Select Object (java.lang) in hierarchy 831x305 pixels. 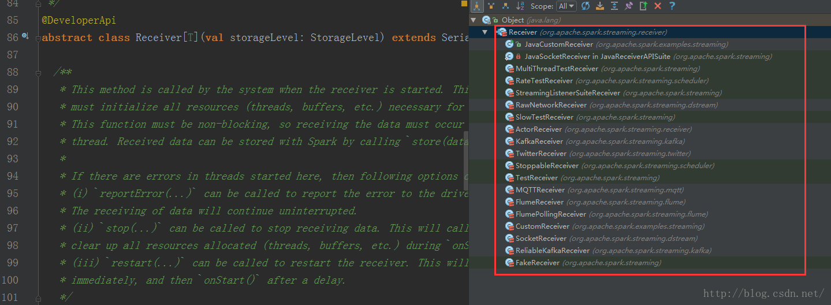(x=521, y=20)
